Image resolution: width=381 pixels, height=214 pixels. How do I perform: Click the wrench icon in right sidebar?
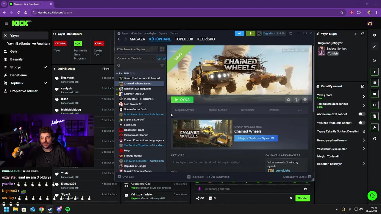tap(374, 127)
